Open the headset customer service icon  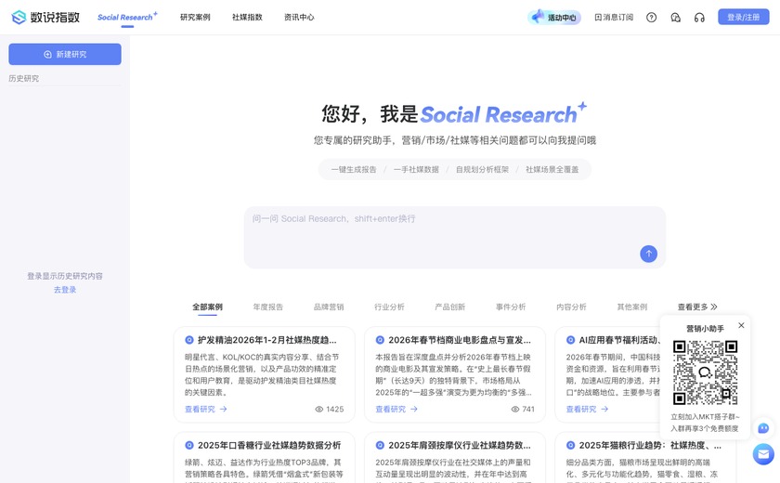(x=699, y=18)
